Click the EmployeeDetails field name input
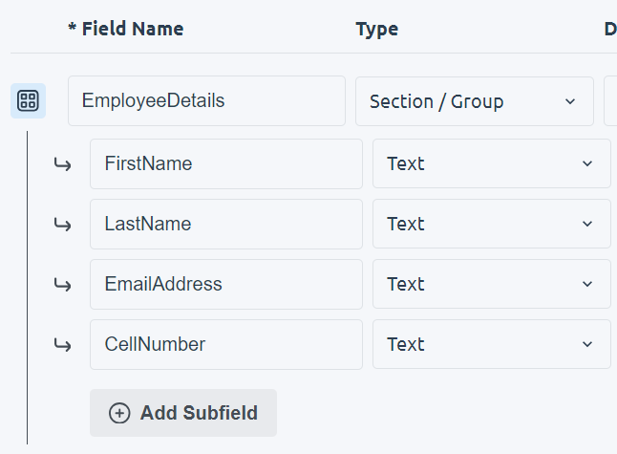Image resolution: width=617 pixels, height=454 pixels. pyautogui.click(x=206, y=100)
